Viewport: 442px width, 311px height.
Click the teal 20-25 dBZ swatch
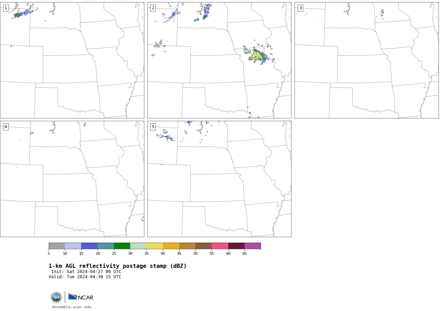[106, 246]
